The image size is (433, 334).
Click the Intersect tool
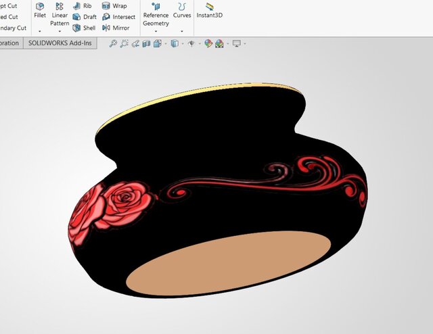click(118, 17)
